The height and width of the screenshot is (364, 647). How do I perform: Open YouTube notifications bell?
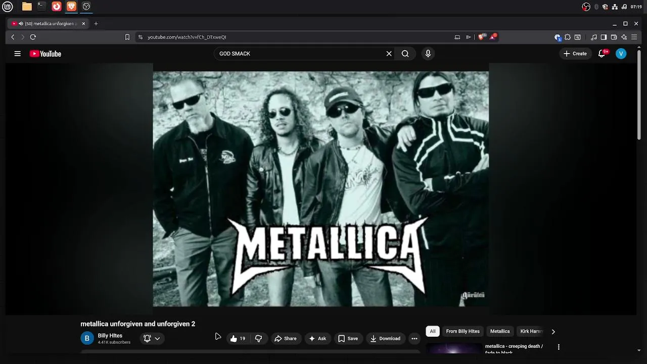(602, 54)
